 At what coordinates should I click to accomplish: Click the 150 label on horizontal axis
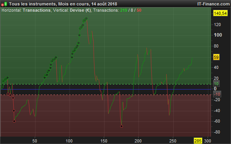point(104,141)
